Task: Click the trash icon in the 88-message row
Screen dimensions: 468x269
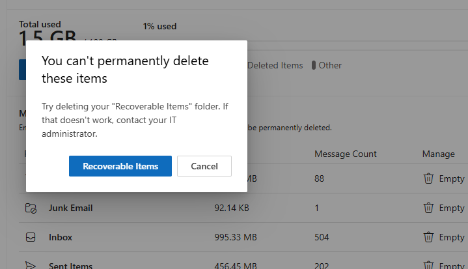Action: pyautogui.click(x=428, y=178)
